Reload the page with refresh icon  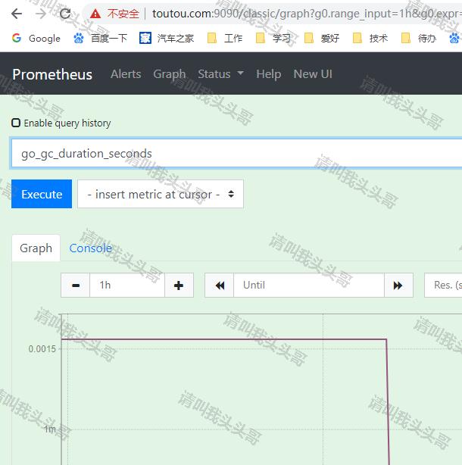pos(65,14)
